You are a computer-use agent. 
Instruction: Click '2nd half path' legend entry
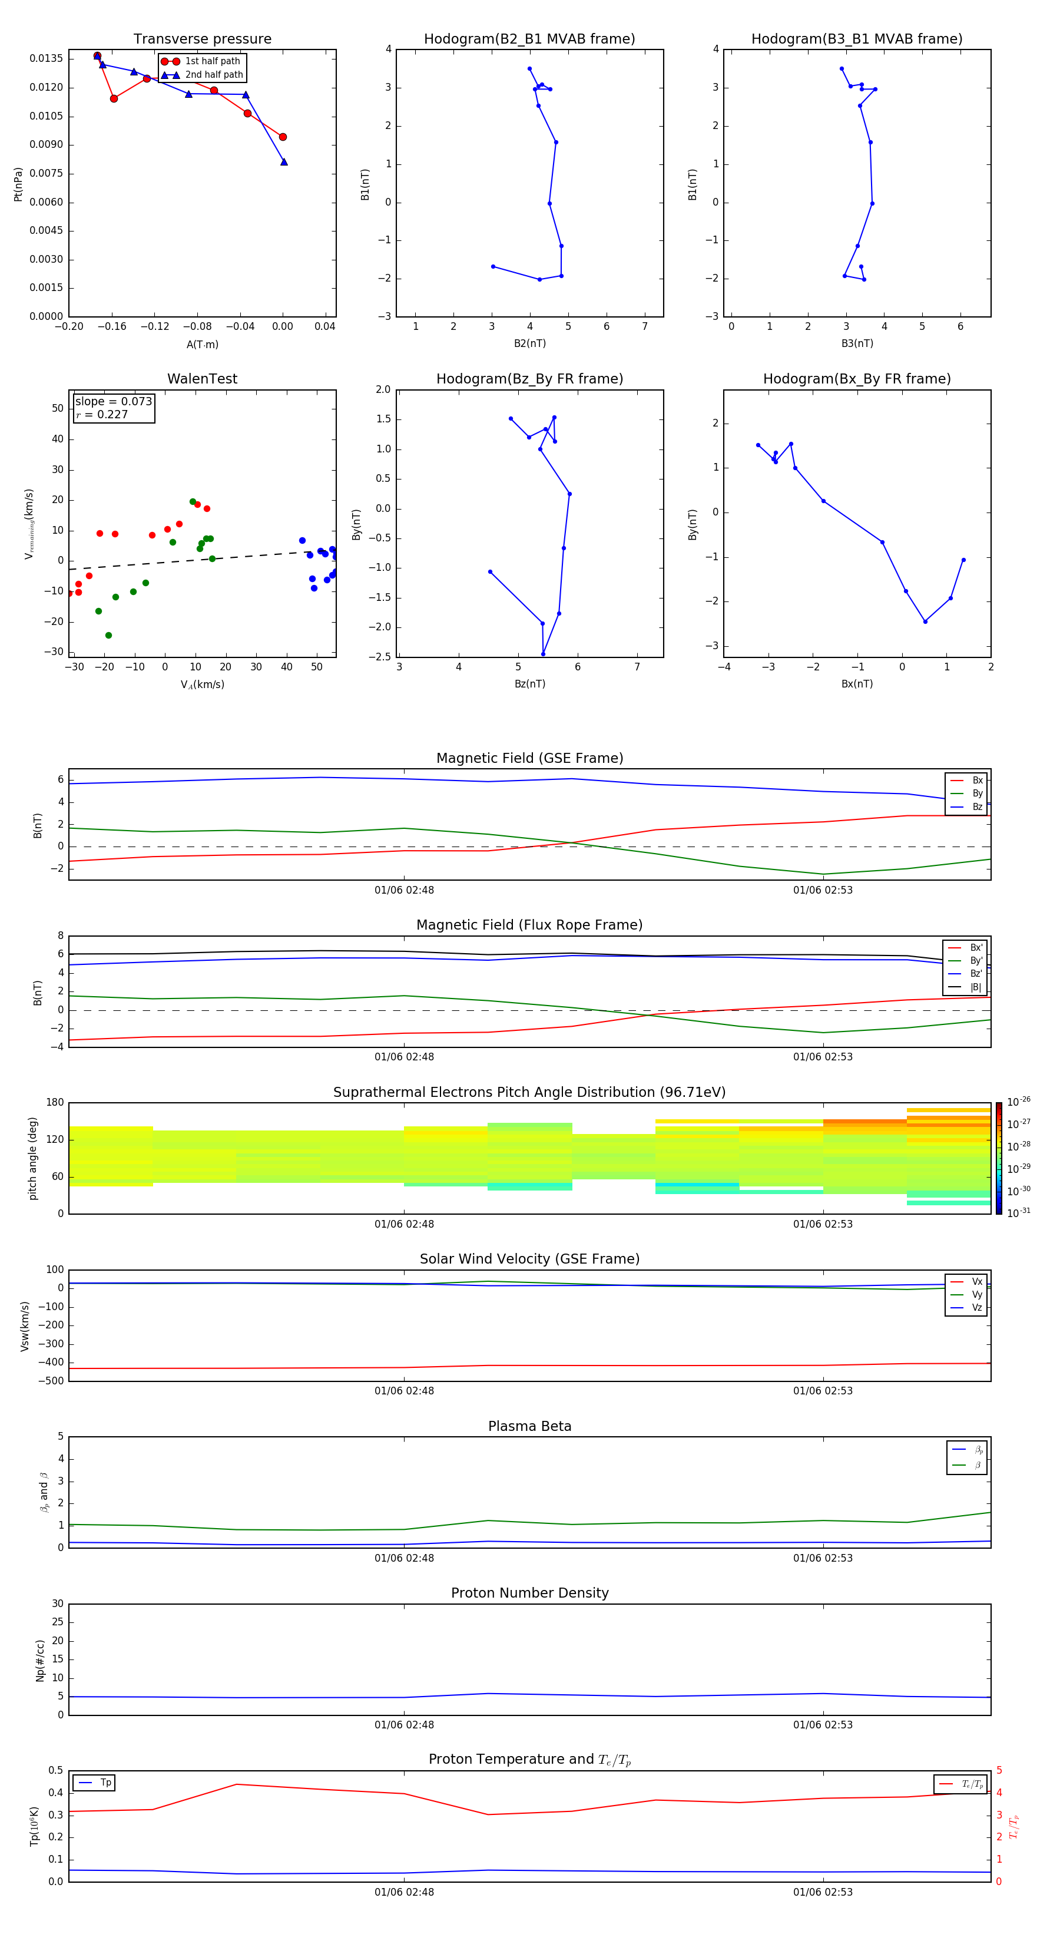point(201,75)
